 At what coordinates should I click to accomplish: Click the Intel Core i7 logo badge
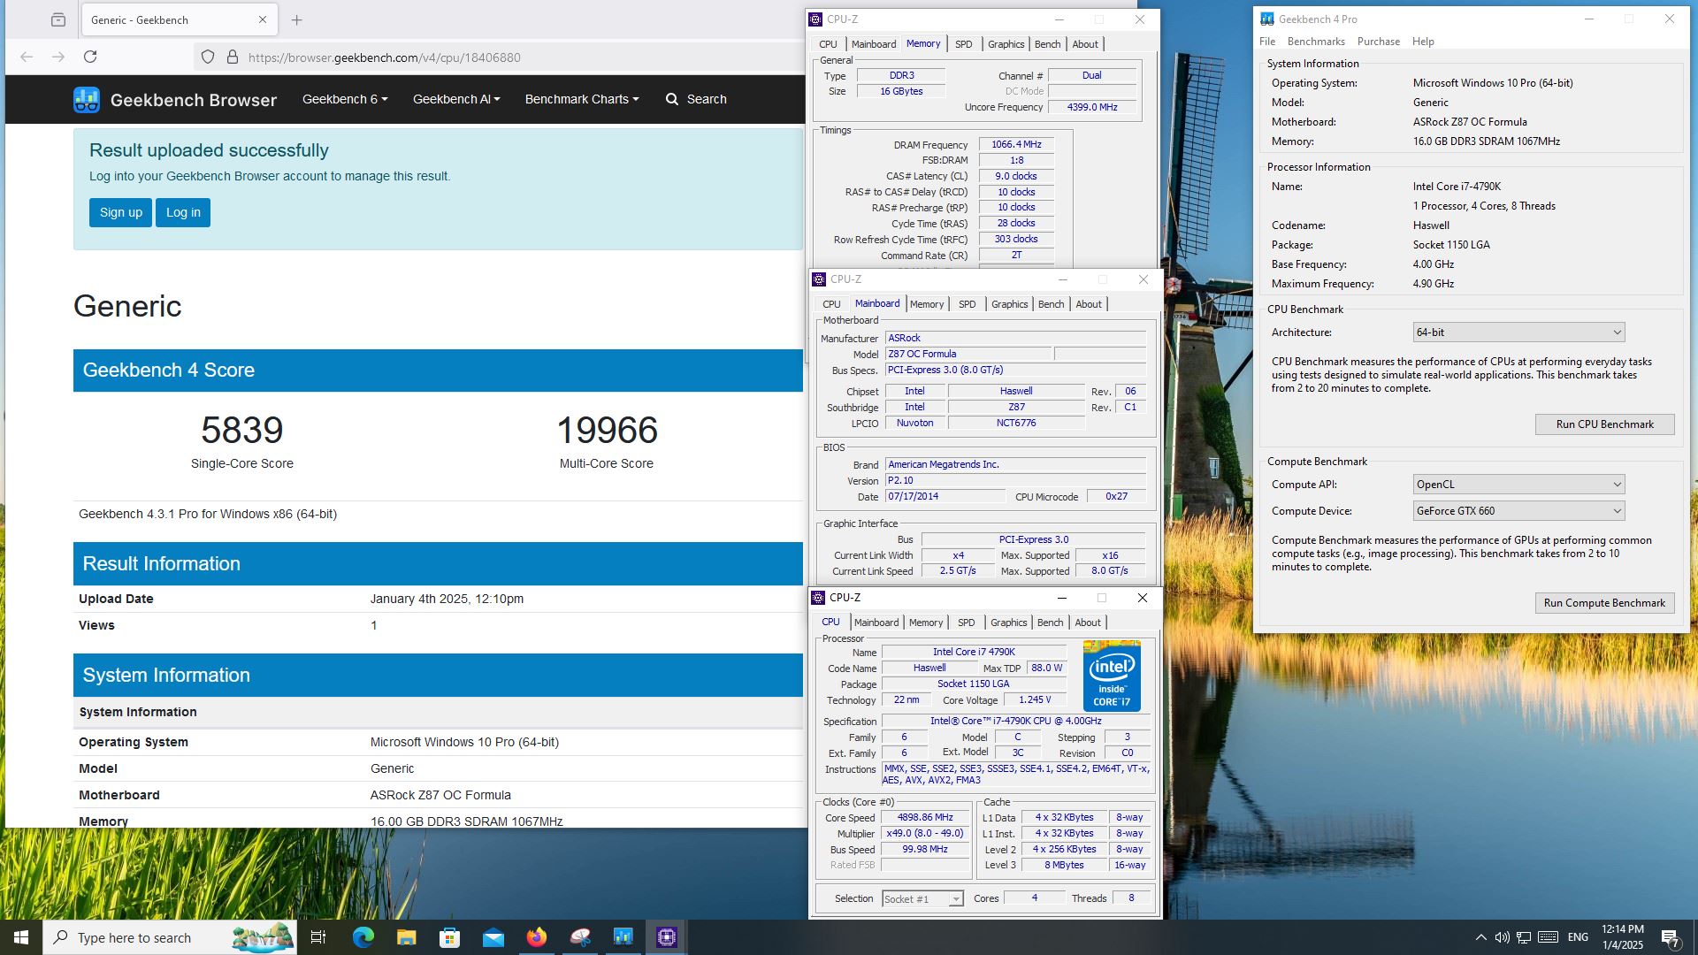[x=1112, y=676]
